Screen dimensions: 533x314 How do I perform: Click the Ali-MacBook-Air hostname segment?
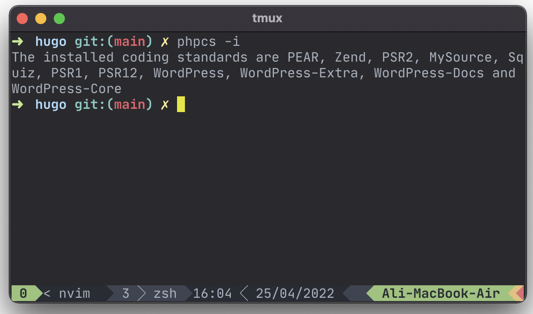coord(441,293)
